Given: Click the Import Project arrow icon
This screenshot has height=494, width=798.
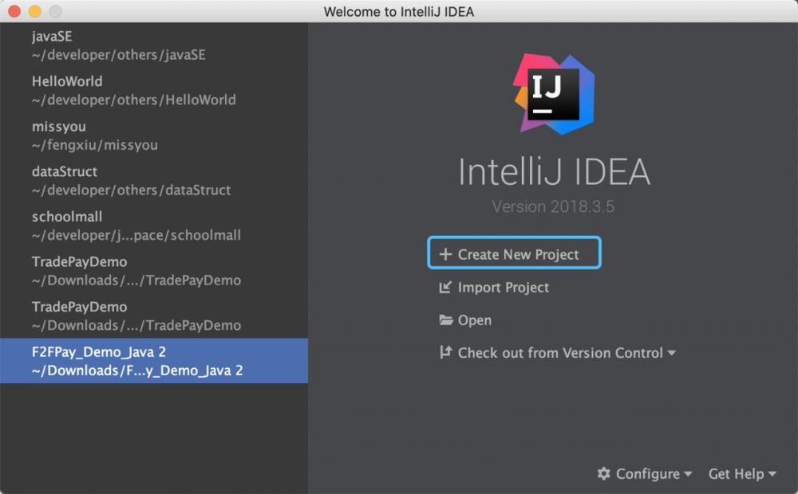Looking at the screenshot, I should tap(445, 288).
